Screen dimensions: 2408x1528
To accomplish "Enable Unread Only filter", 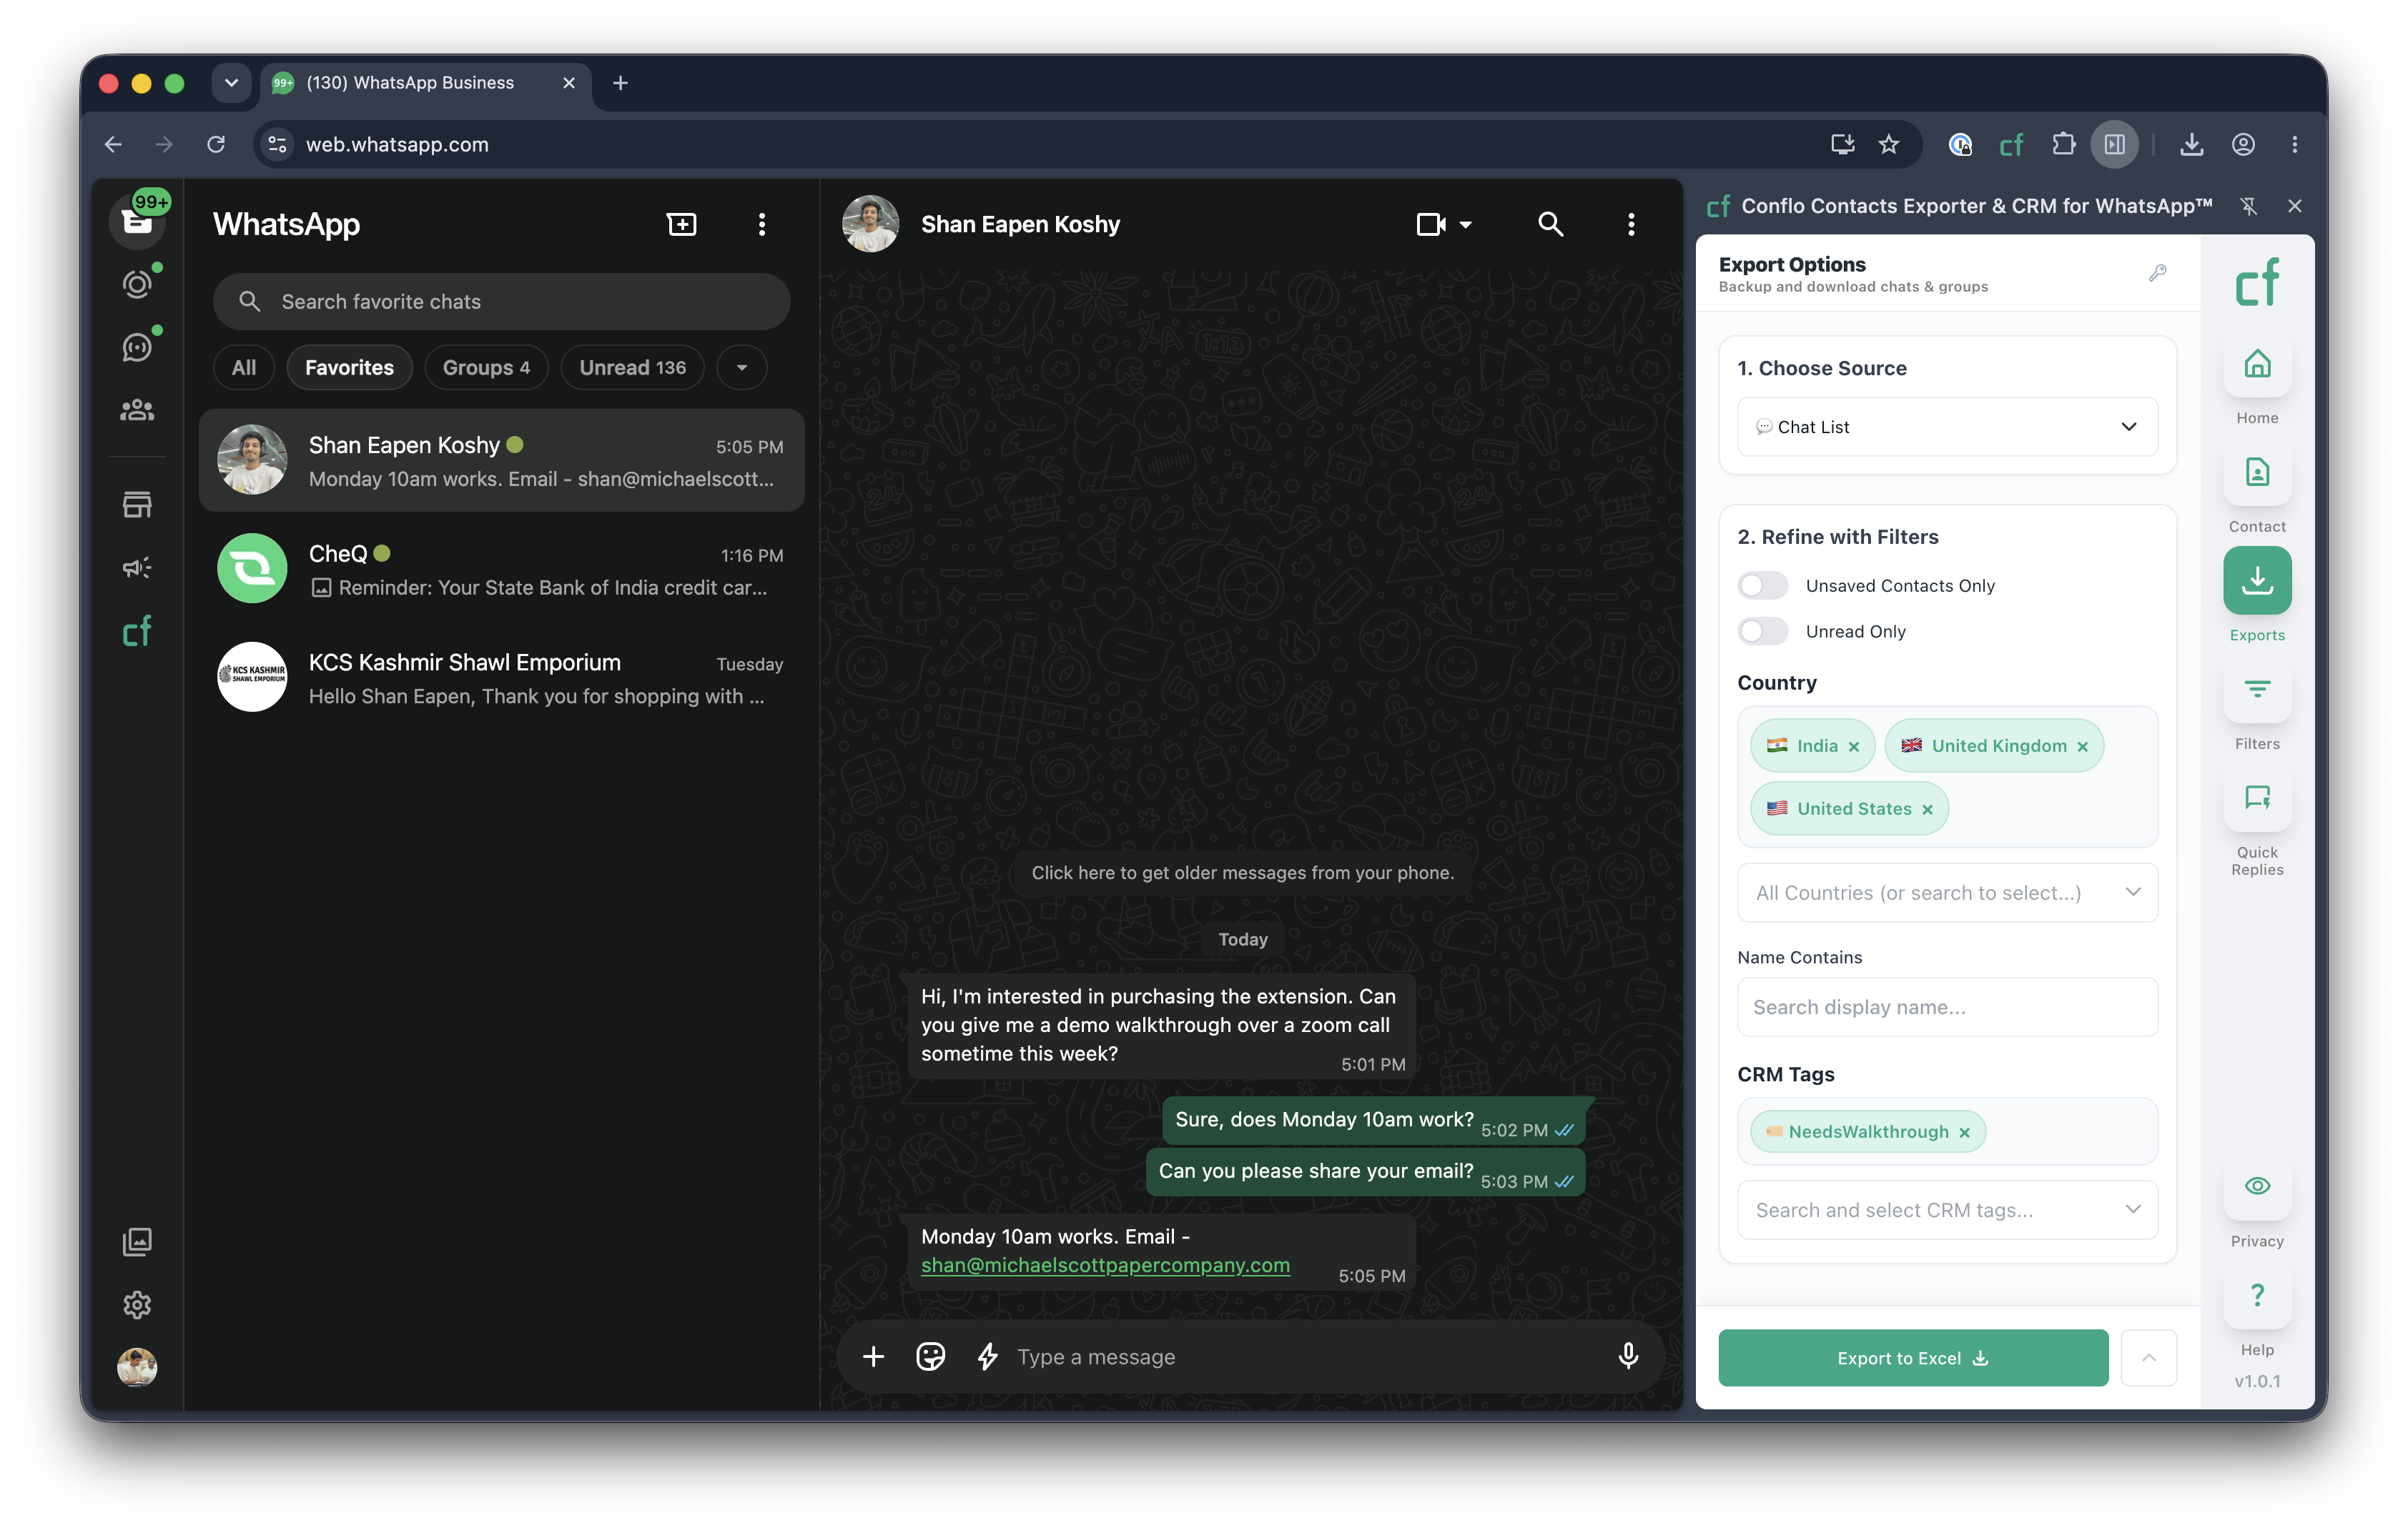I will click(x=1762, y=630).
